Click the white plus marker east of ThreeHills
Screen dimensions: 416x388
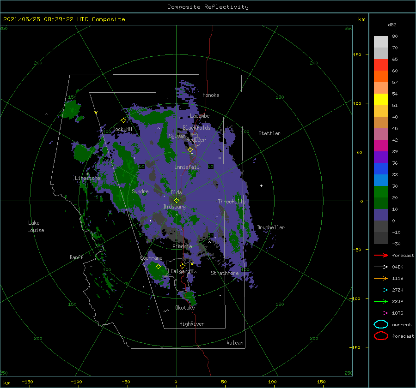click(261, 185)
